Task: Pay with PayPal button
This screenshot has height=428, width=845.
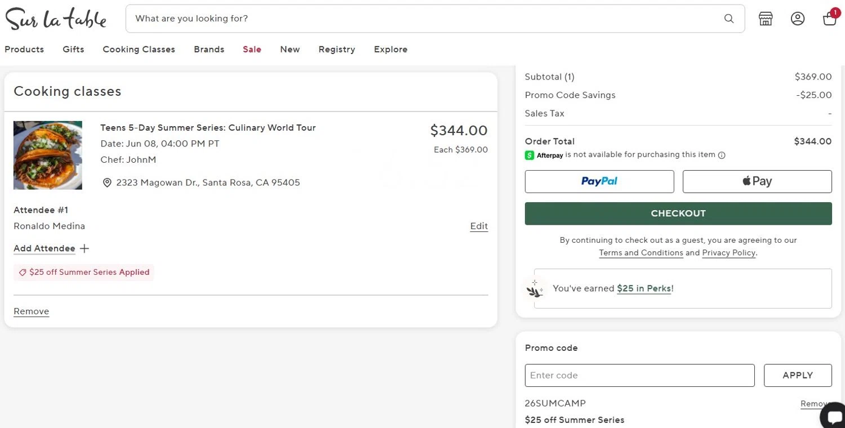Action: 599,181
